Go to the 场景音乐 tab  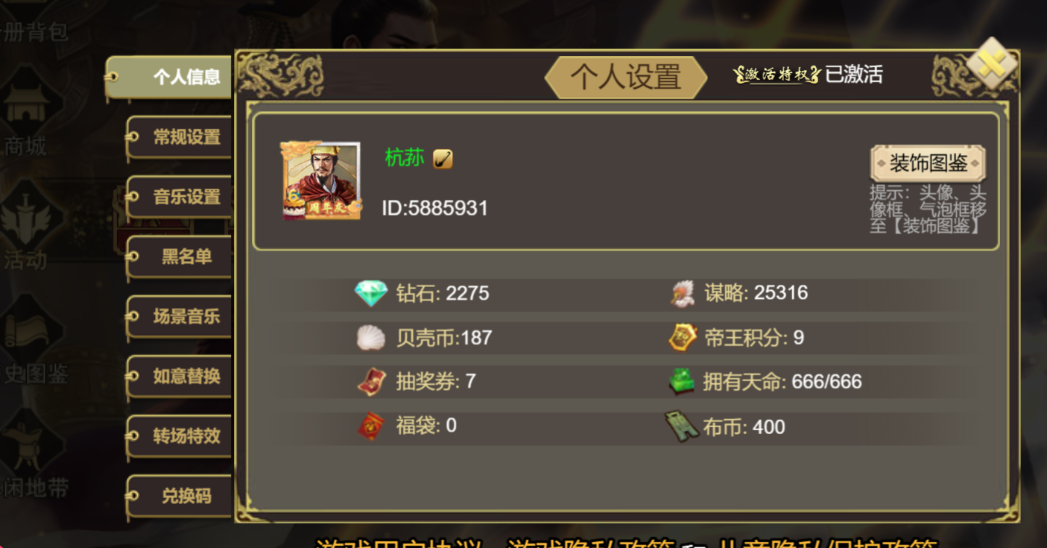tap(179, 316)
